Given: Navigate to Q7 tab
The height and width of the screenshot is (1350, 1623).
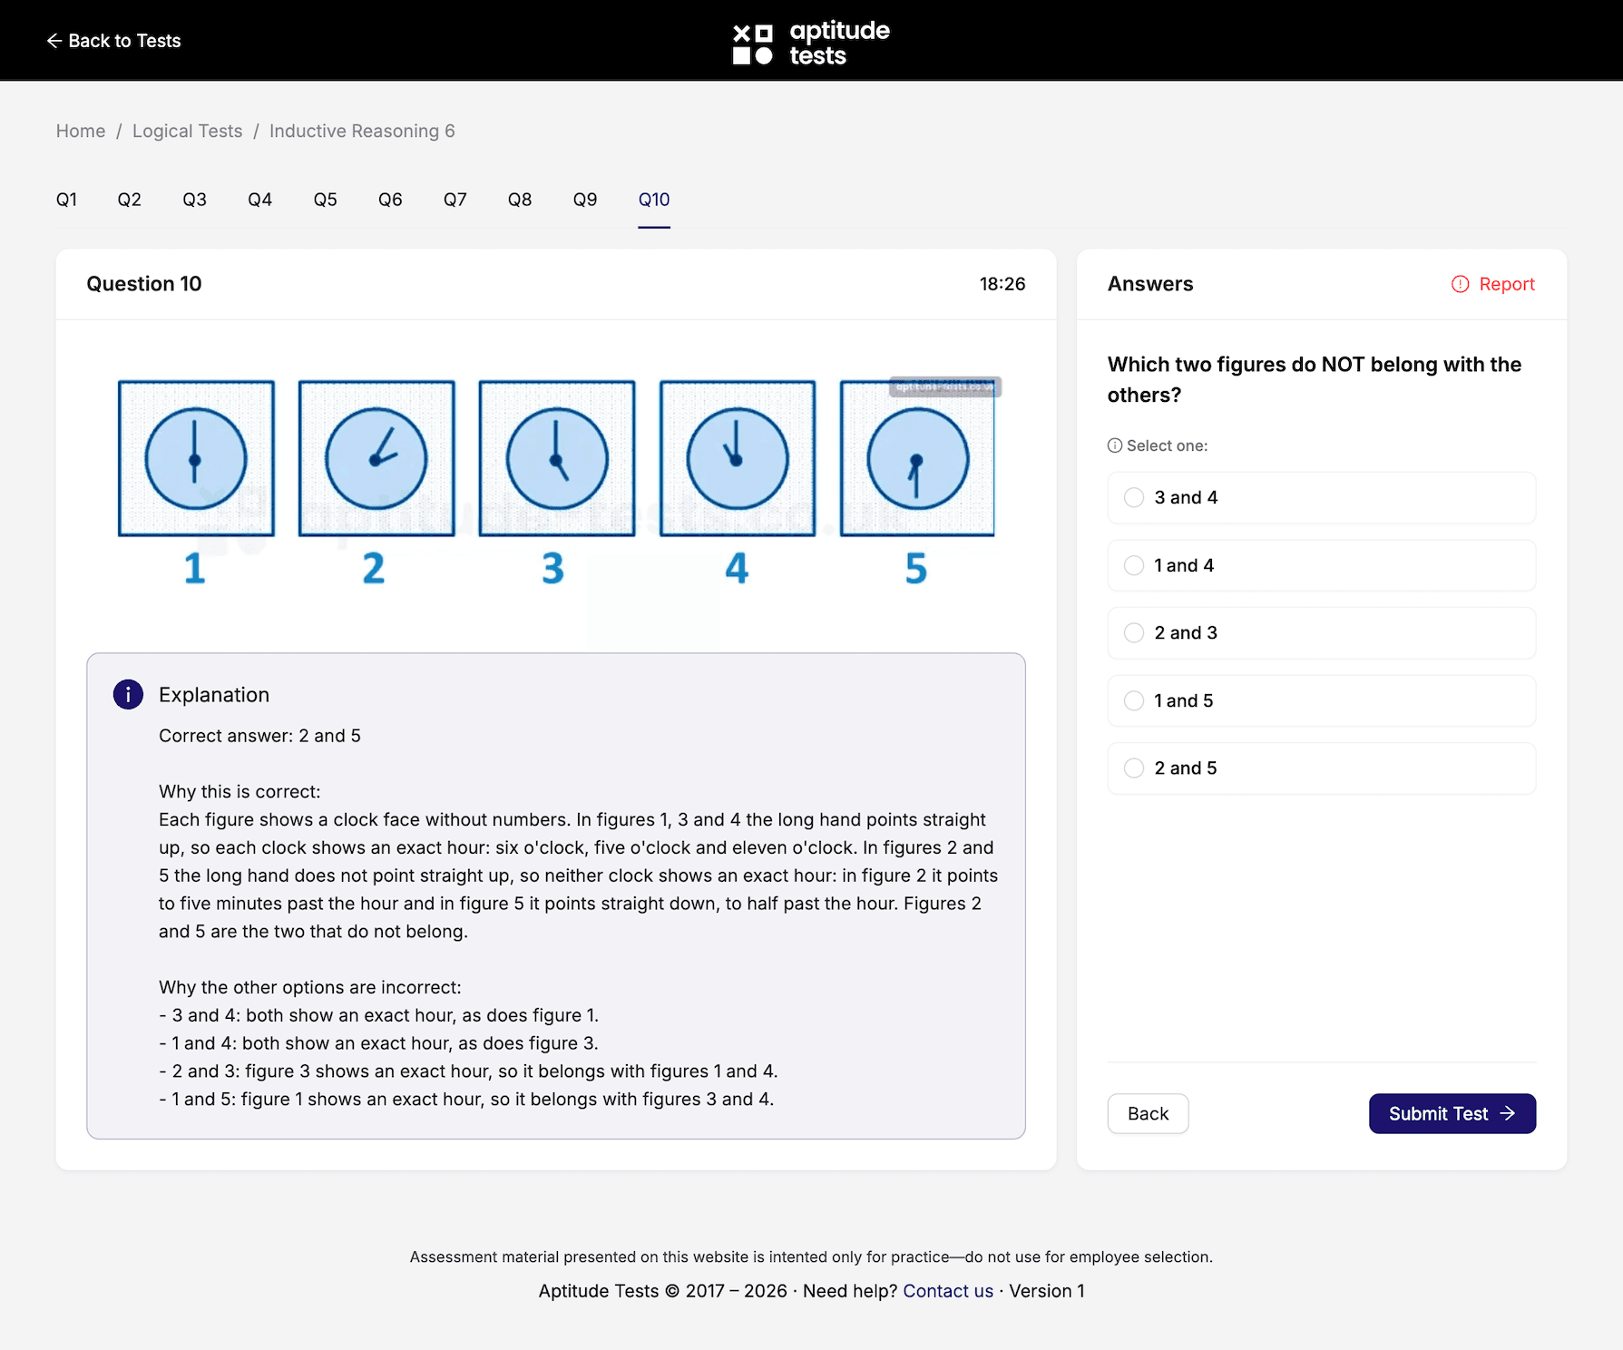Looking at the screenshot, I should [455, 200].
